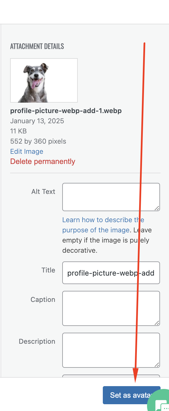Open the Edit Image link

coord(27,152)
